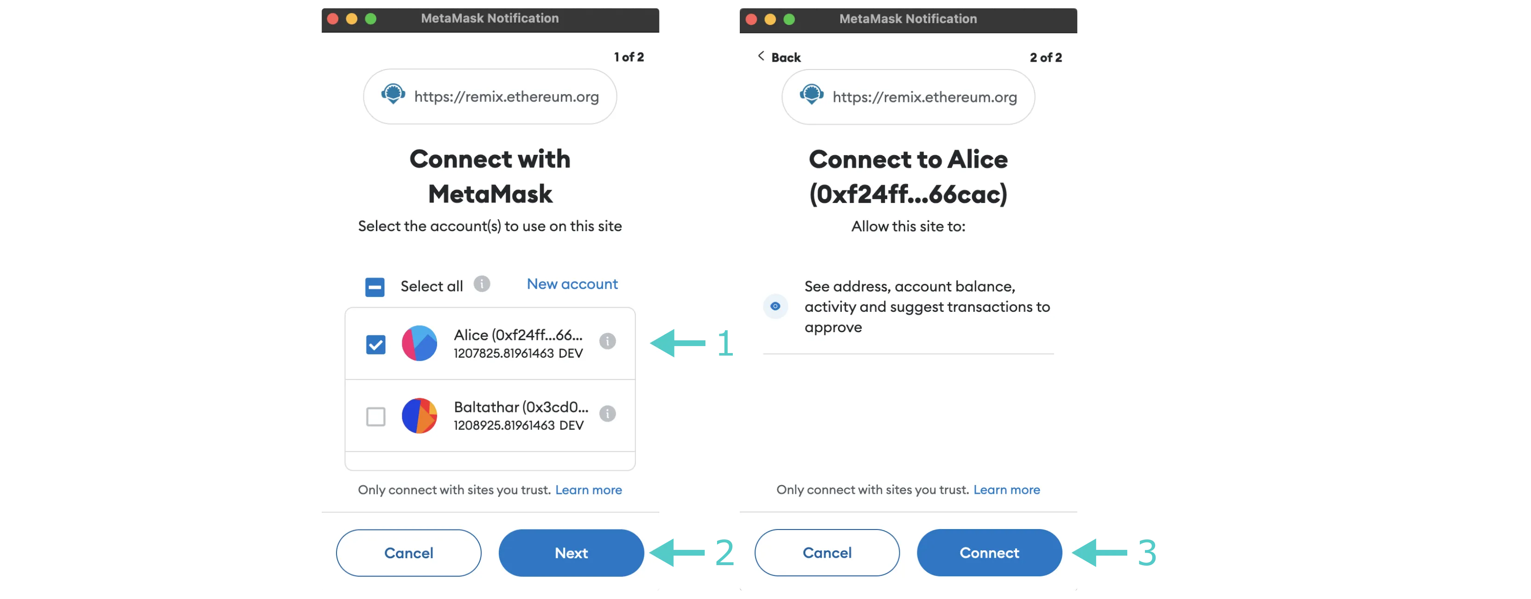Click Cancel button on page 2
This screenshot has height=599, width=1531.
point(827,552)
